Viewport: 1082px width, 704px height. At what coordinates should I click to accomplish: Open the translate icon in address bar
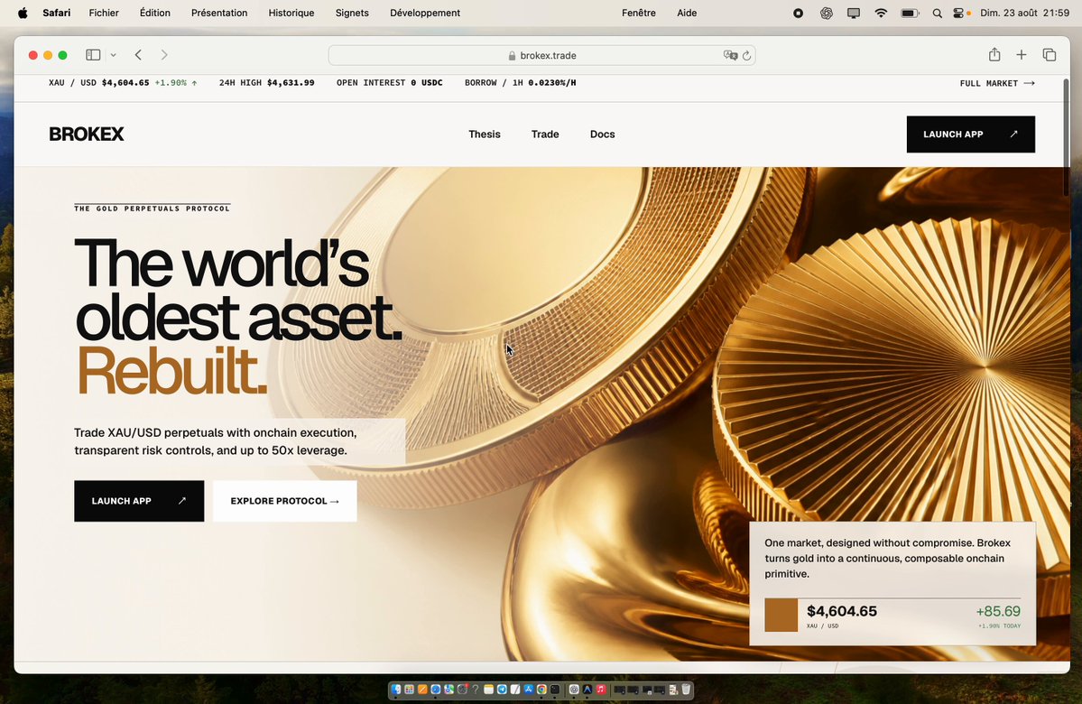point(730,55)
